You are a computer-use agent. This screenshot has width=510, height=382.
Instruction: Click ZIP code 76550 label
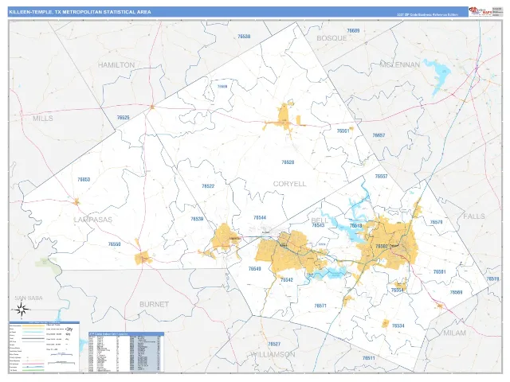(x=115, y=244)
